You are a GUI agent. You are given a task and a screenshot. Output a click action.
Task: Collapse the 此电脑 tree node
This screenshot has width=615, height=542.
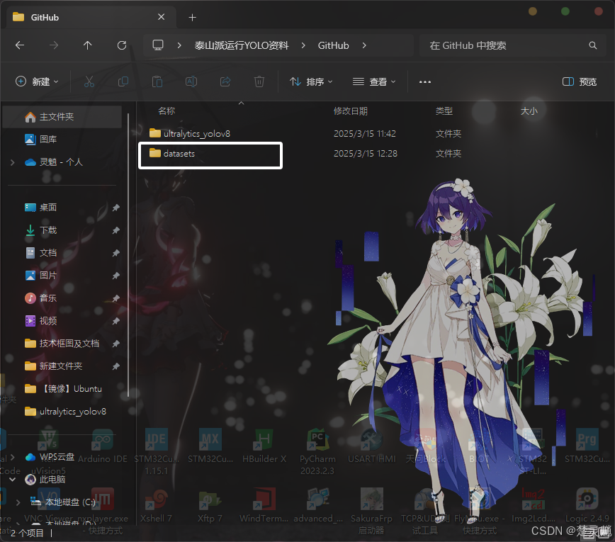click(13, 479)
